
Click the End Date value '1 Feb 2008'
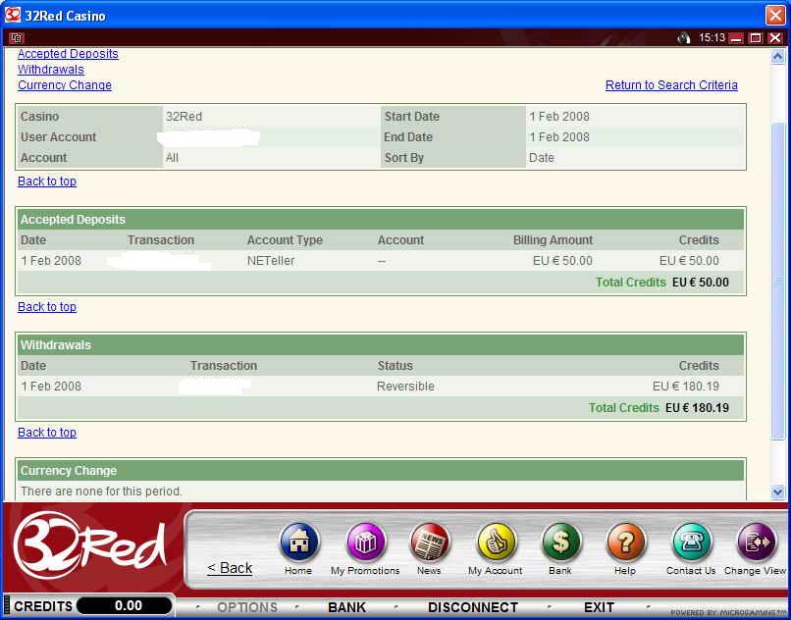coord(559,137)
